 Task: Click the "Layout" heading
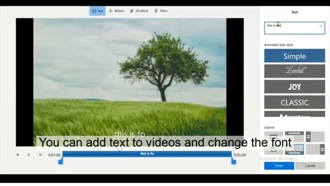point(269,128)
